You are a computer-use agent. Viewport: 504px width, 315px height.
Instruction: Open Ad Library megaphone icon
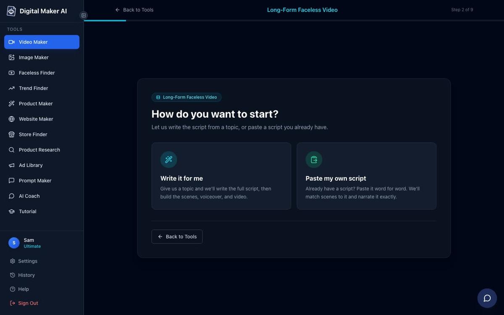click(x=11, y=165)
